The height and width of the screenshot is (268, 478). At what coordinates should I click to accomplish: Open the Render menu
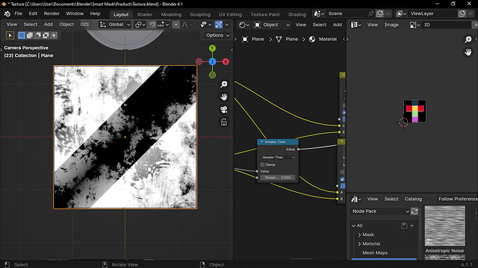tap(51, 14)
